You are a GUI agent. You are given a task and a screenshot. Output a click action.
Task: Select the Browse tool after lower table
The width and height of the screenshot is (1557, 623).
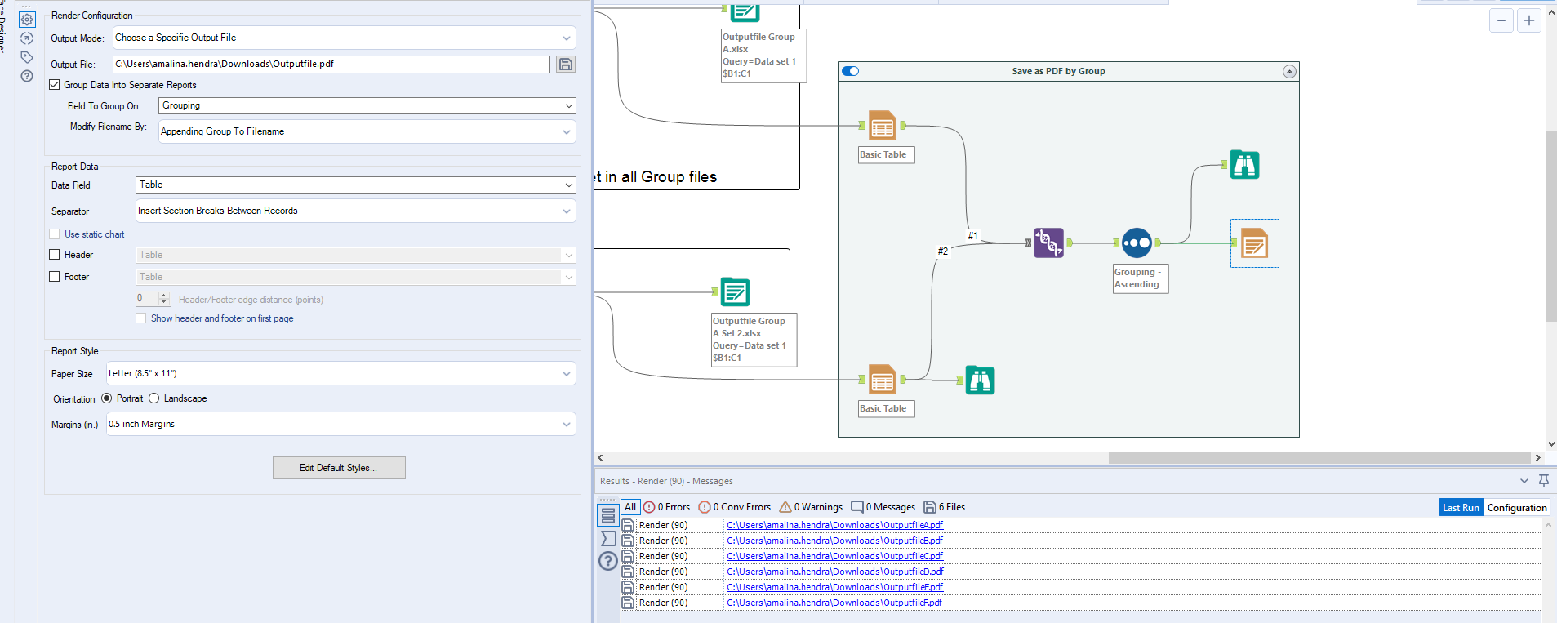click(980, 380)
